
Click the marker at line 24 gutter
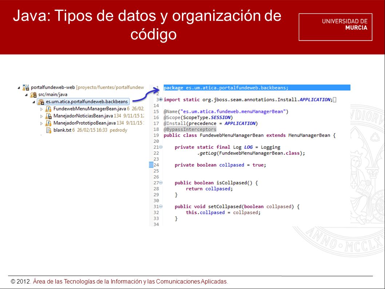151,165
